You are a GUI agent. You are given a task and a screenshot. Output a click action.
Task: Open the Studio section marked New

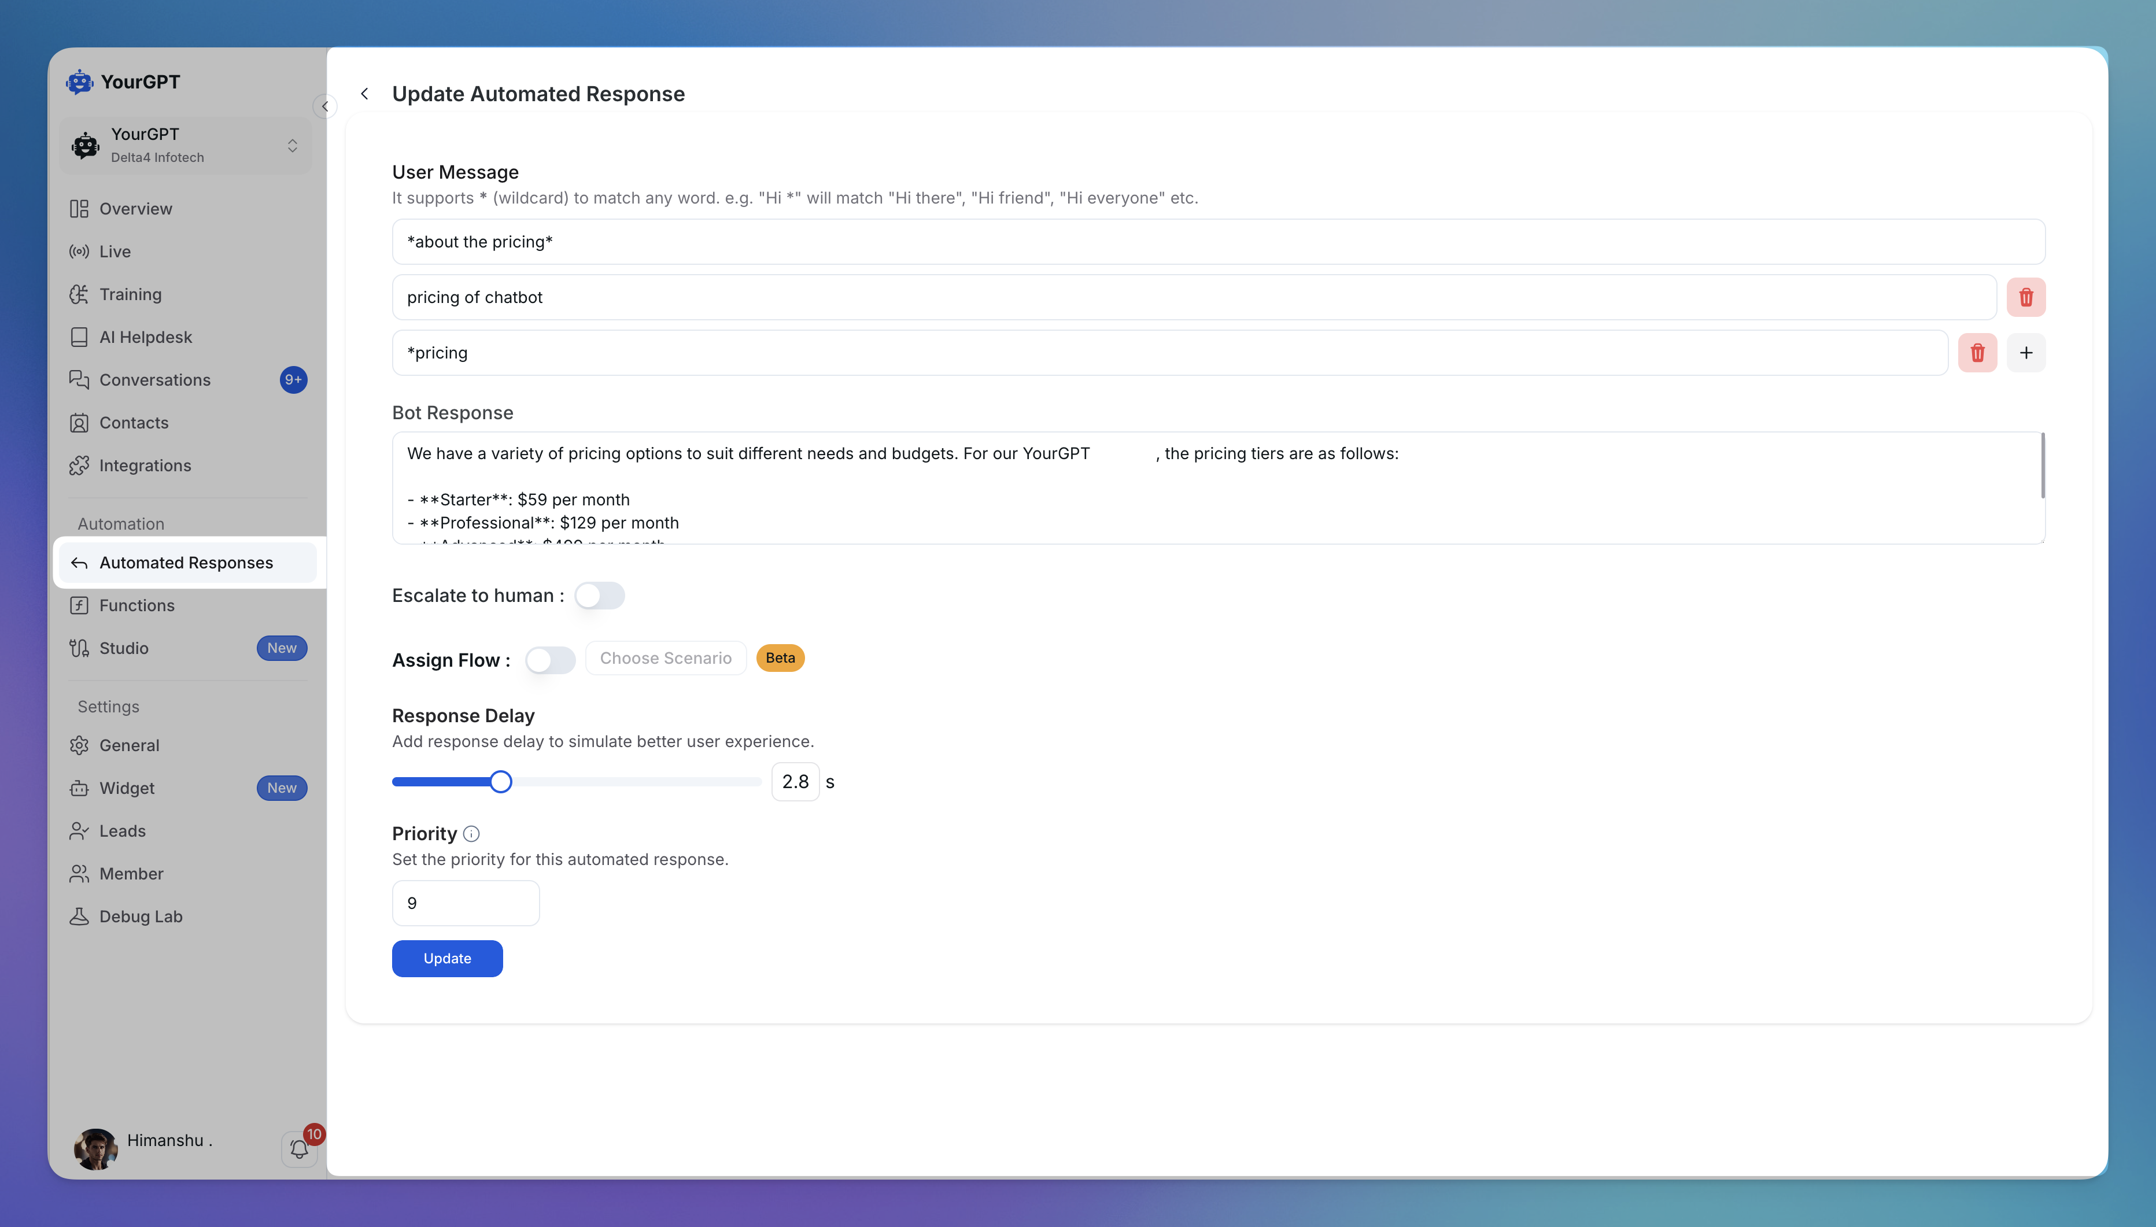tap(123, 647)
